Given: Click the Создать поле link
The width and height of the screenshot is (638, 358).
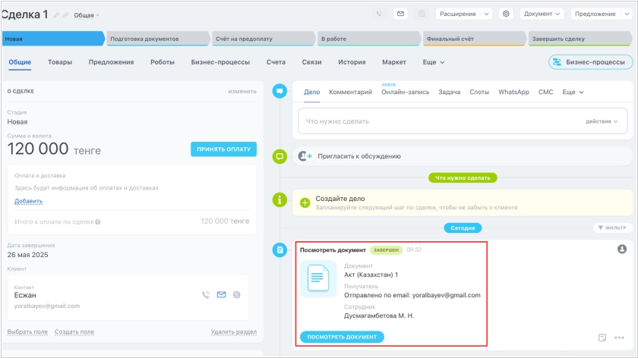Looking at the screenshot, I should pos(74,332).
